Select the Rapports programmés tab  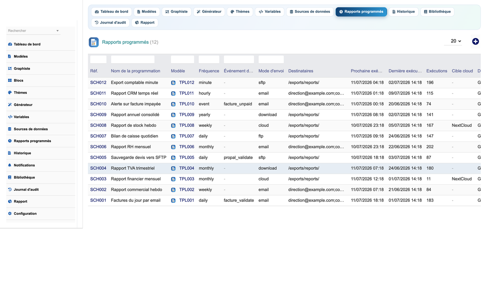361,12
